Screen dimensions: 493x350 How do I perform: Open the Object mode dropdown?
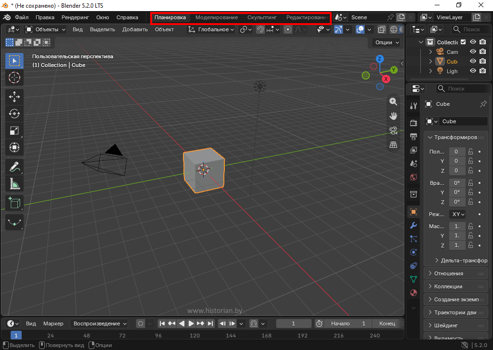pos(46,29)
